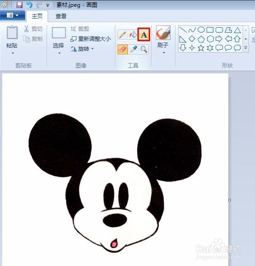Choose the Rounded rectangular callout shape

click(219, 48)
